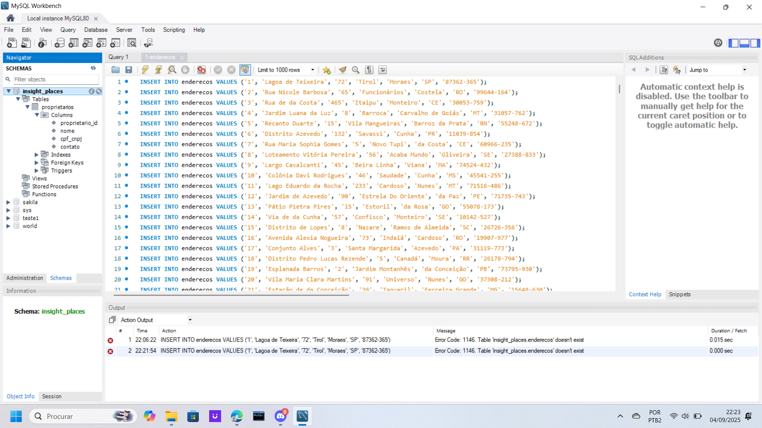Open MySQL Workbench preferences gear icon
This screenshot has width=762, height=428.
point(718,43)
